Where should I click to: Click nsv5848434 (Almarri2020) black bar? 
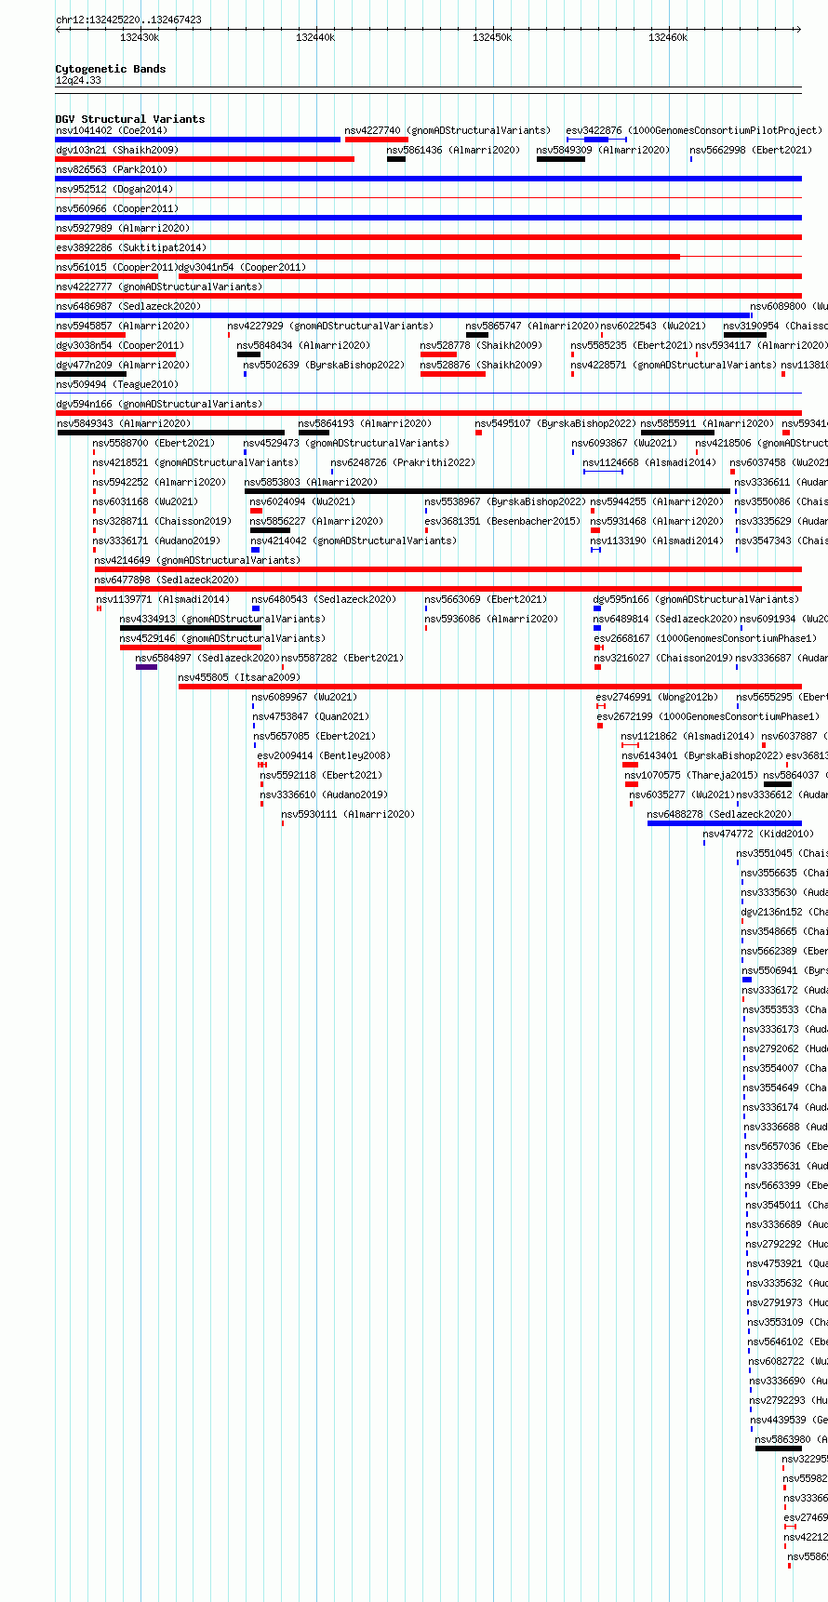pos(248,354)
